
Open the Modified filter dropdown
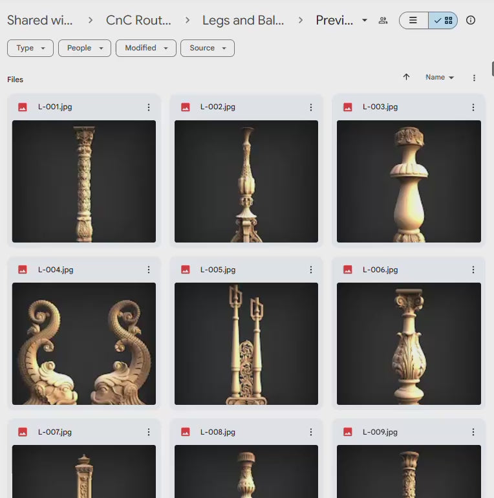tap(146, 49)
